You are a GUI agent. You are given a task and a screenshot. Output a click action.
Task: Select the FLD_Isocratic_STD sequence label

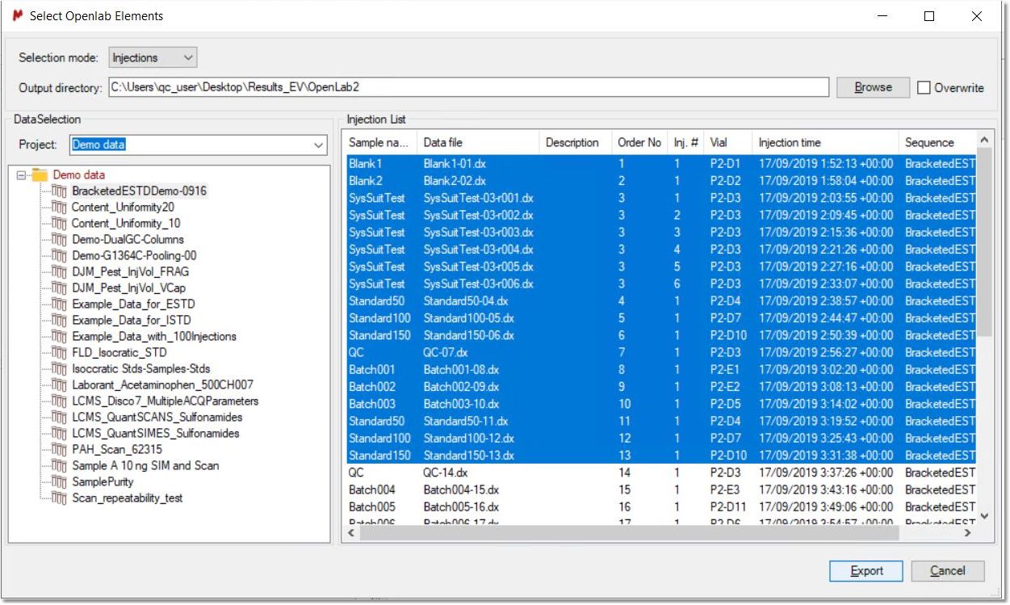(119, 353)
